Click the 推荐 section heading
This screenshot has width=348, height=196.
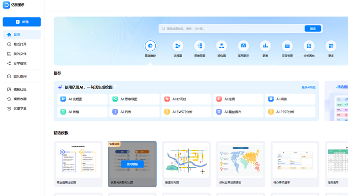click(x=57, y=73)
